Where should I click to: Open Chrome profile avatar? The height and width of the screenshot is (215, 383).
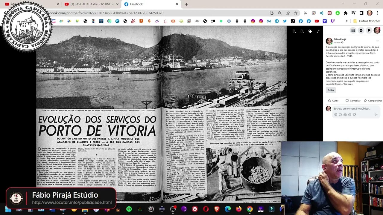pos(370,13)
